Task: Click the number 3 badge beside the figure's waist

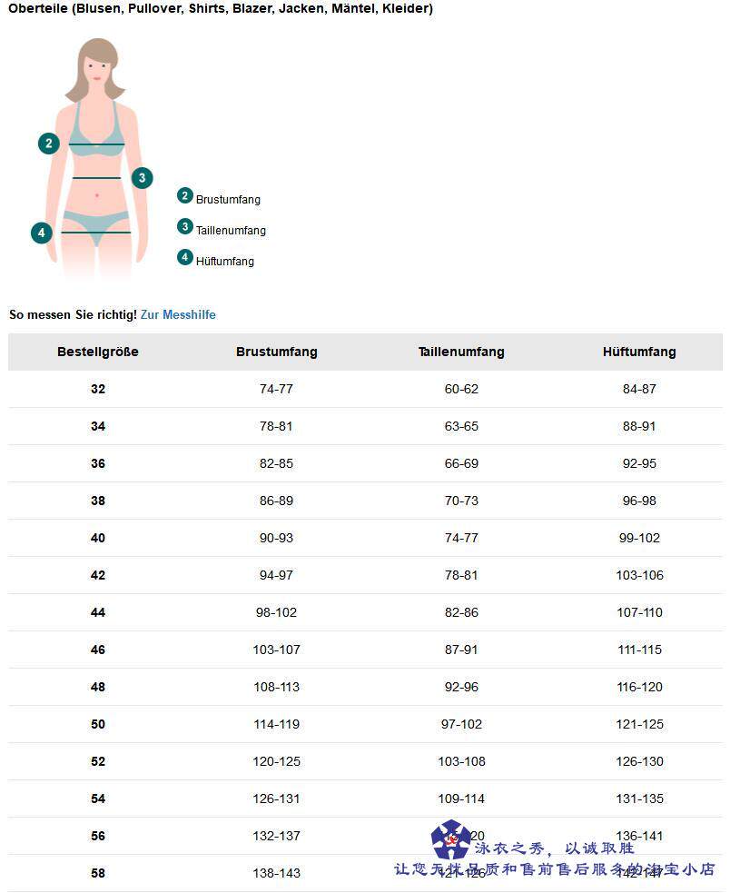Action: pyautogui.click(x=142, y=178)
